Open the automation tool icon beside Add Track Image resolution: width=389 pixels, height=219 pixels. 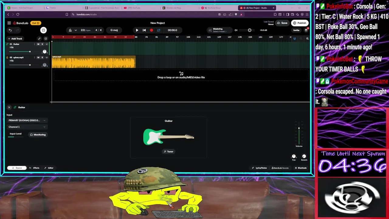point(39,39)
